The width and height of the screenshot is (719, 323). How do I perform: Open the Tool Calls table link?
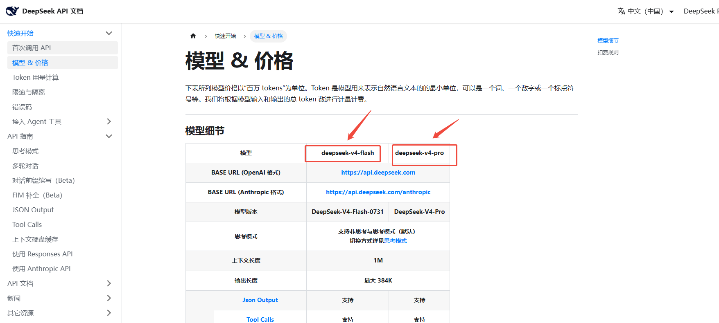260,320
